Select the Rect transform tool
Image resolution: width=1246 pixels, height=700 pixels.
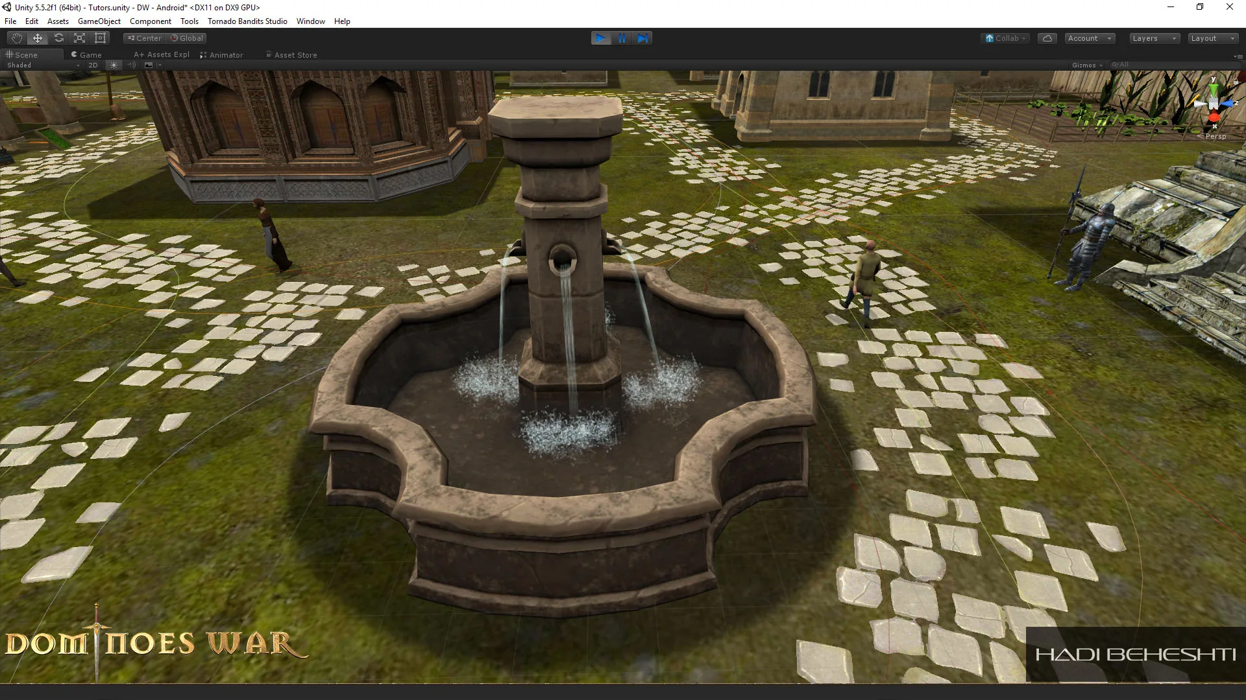click(100, 38)
